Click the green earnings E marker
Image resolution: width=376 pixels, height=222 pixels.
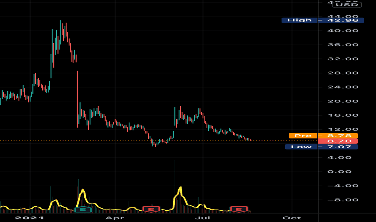coord(83,209)
